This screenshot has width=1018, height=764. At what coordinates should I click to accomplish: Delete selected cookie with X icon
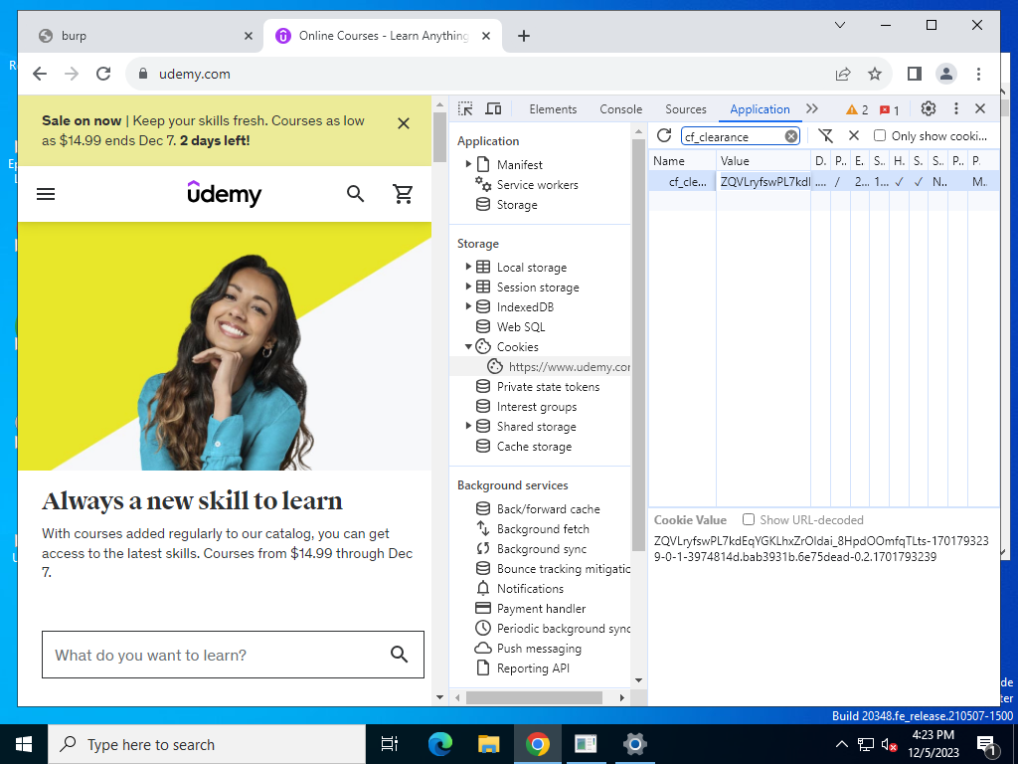click(x=854, y=135)
